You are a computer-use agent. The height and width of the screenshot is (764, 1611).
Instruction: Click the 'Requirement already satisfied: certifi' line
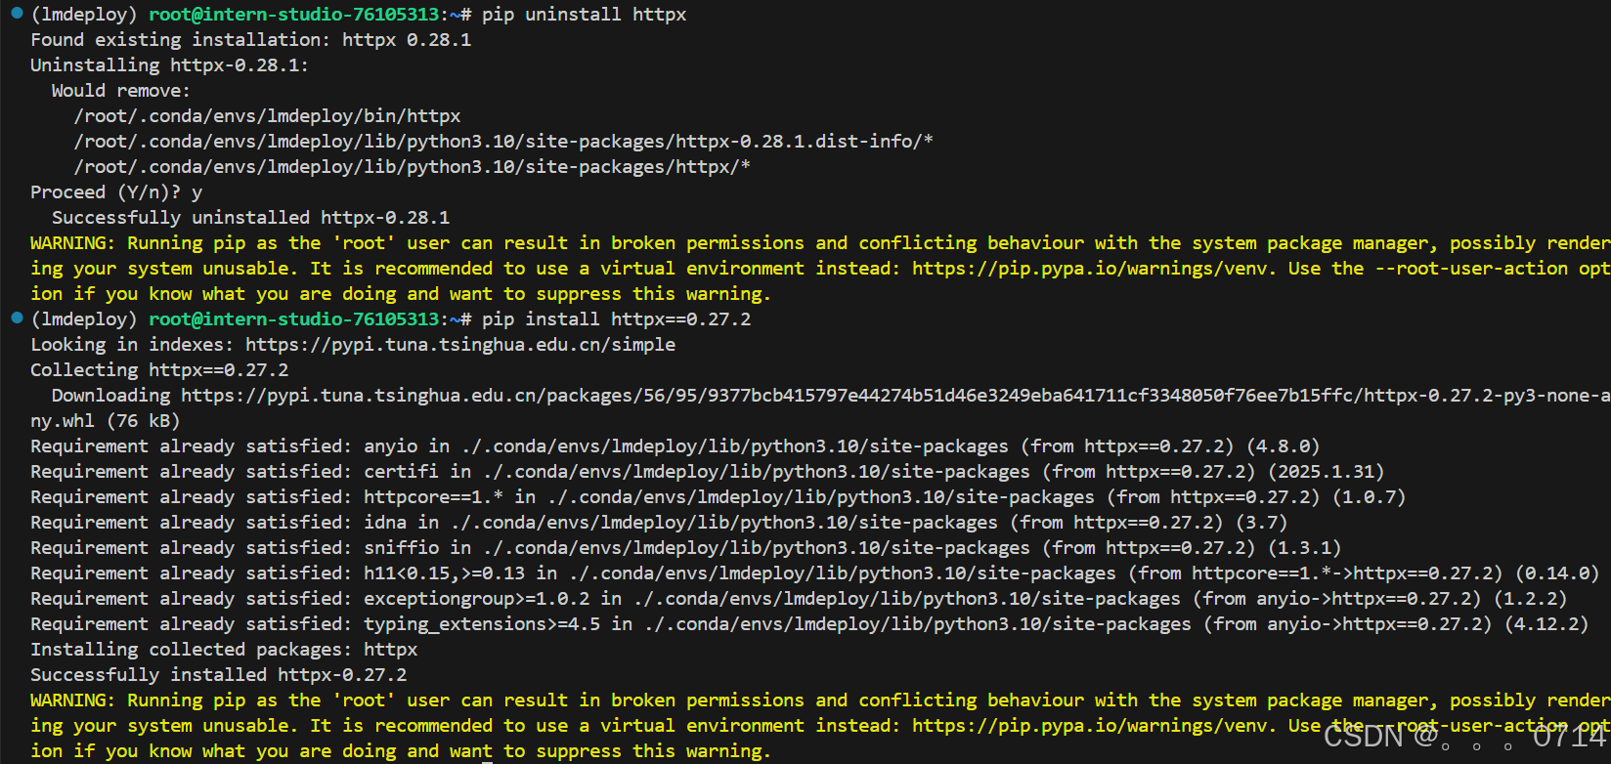point(708,471)
